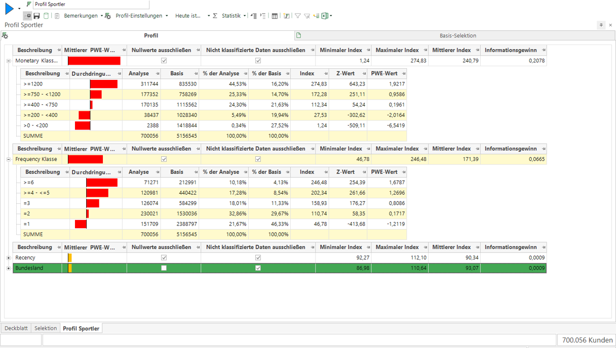The height and width of the screenshot is (348, 616).
Task: Click the blue Run play button
Action: (x=9, y=9)
